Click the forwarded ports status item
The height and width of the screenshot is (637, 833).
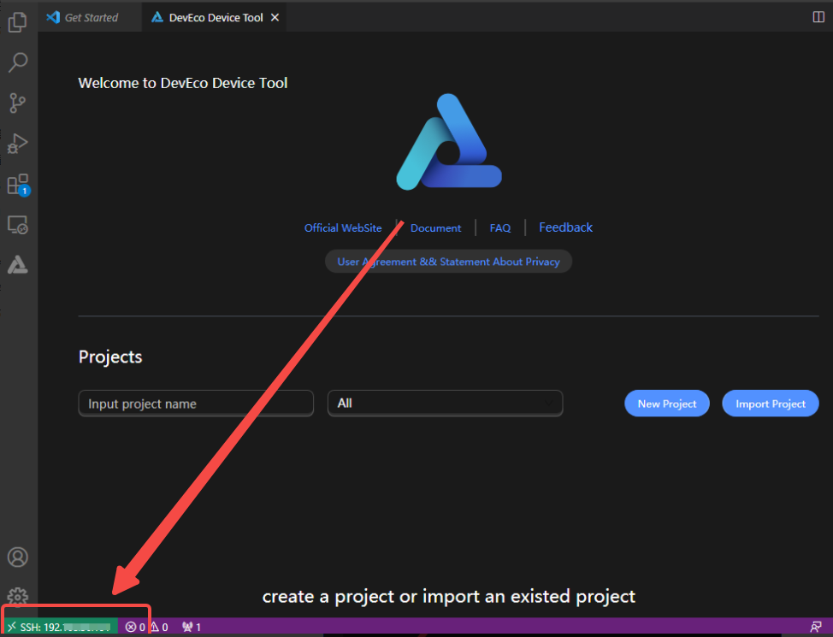tap(192, 627)
